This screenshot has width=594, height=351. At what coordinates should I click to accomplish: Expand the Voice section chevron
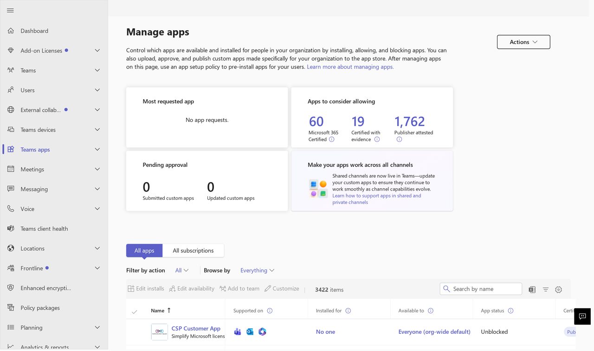pos(97,209)
